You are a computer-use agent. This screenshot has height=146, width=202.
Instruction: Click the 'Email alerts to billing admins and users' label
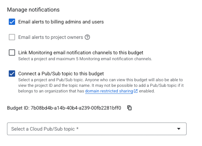[61, 22]
